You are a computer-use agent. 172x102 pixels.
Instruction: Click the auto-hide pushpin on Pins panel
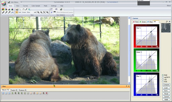point(126,86)
